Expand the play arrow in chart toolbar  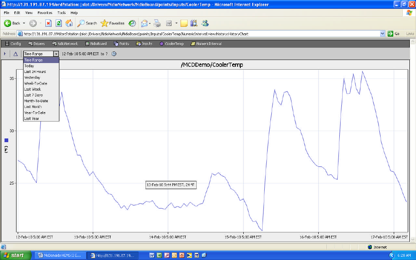(x=5, y=54)
